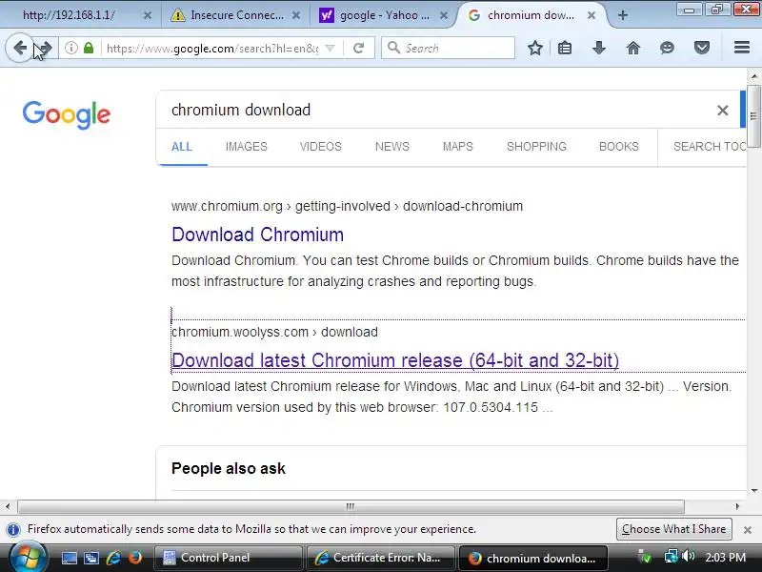Viewport: 762px width, 572px height.
Task: Switch to Certificate Error taskbar window
Action: click(381, 558)
